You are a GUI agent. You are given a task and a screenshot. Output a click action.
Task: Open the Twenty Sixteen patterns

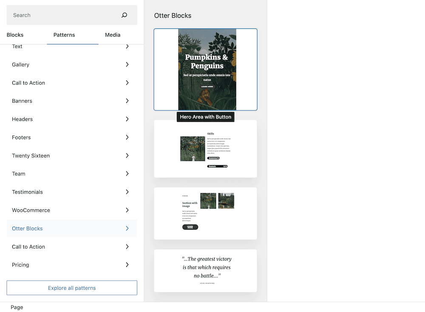point(71,155)
